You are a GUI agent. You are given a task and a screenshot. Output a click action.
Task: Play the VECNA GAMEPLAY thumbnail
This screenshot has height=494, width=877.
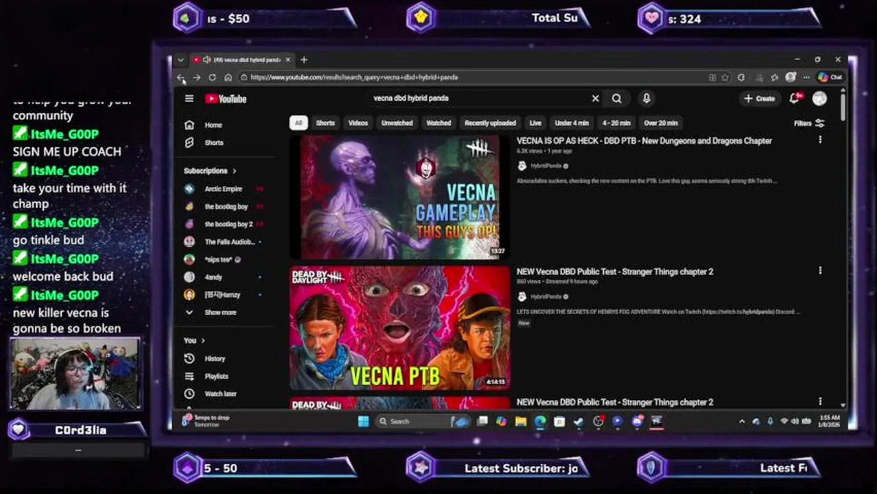tap(400, 197)
